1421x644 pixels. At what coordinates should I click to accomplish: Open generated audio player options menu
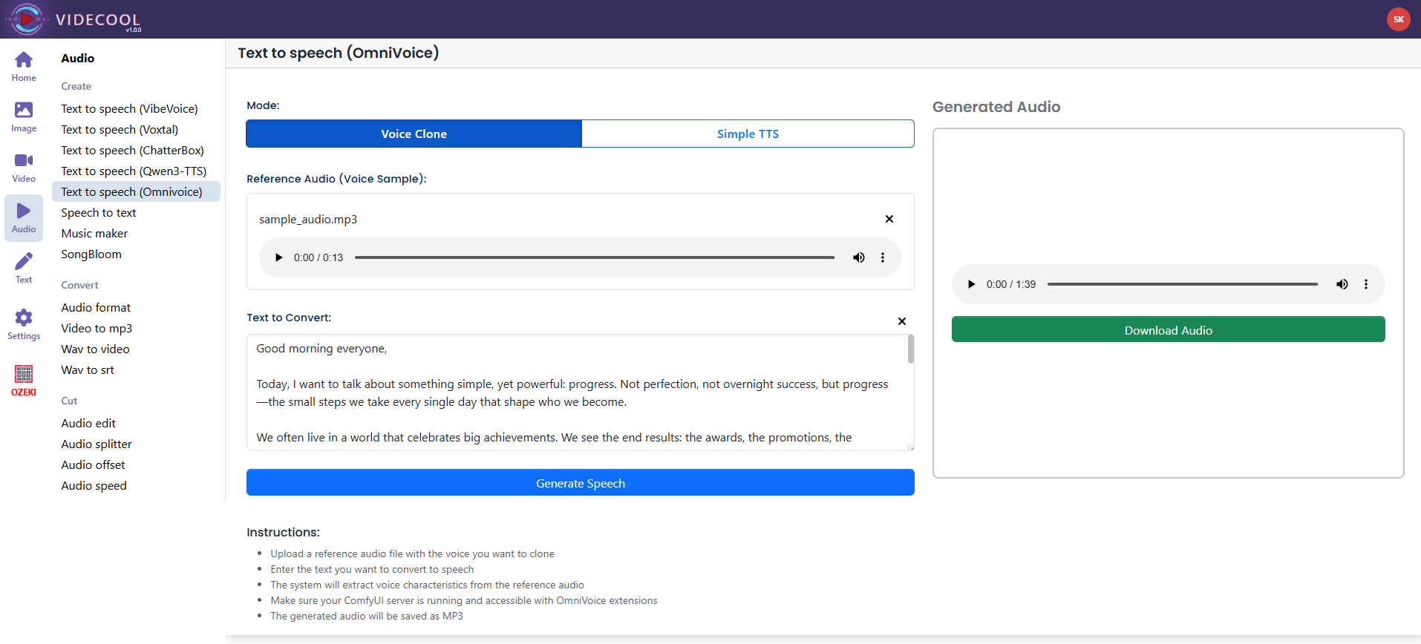click(x=1365, y=284)
